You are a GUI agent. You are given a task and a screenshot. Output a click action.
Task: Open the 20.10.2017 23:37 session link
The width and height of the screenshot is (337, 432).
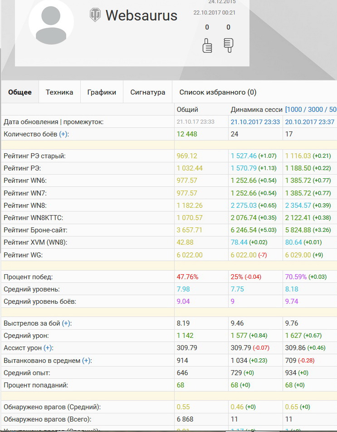click(310, 122)
